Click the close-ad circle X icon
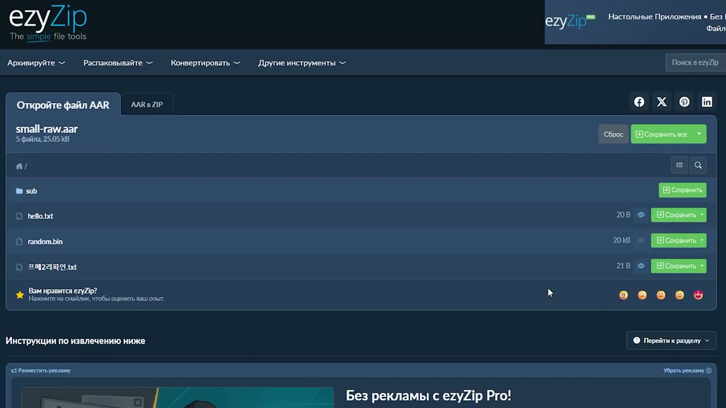Viewport: 726px width, 408px height. (x=709, y=371)
